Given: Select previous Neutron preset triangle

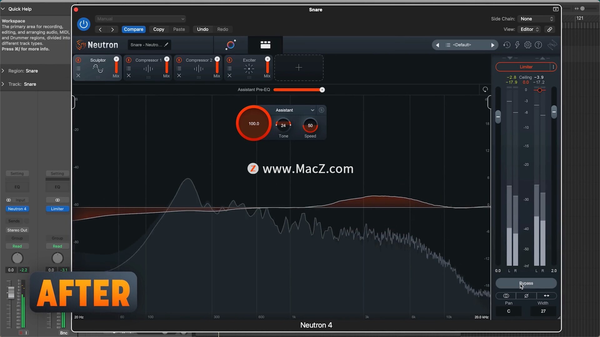Looking at the screenshot, I should tap(437, 45).
